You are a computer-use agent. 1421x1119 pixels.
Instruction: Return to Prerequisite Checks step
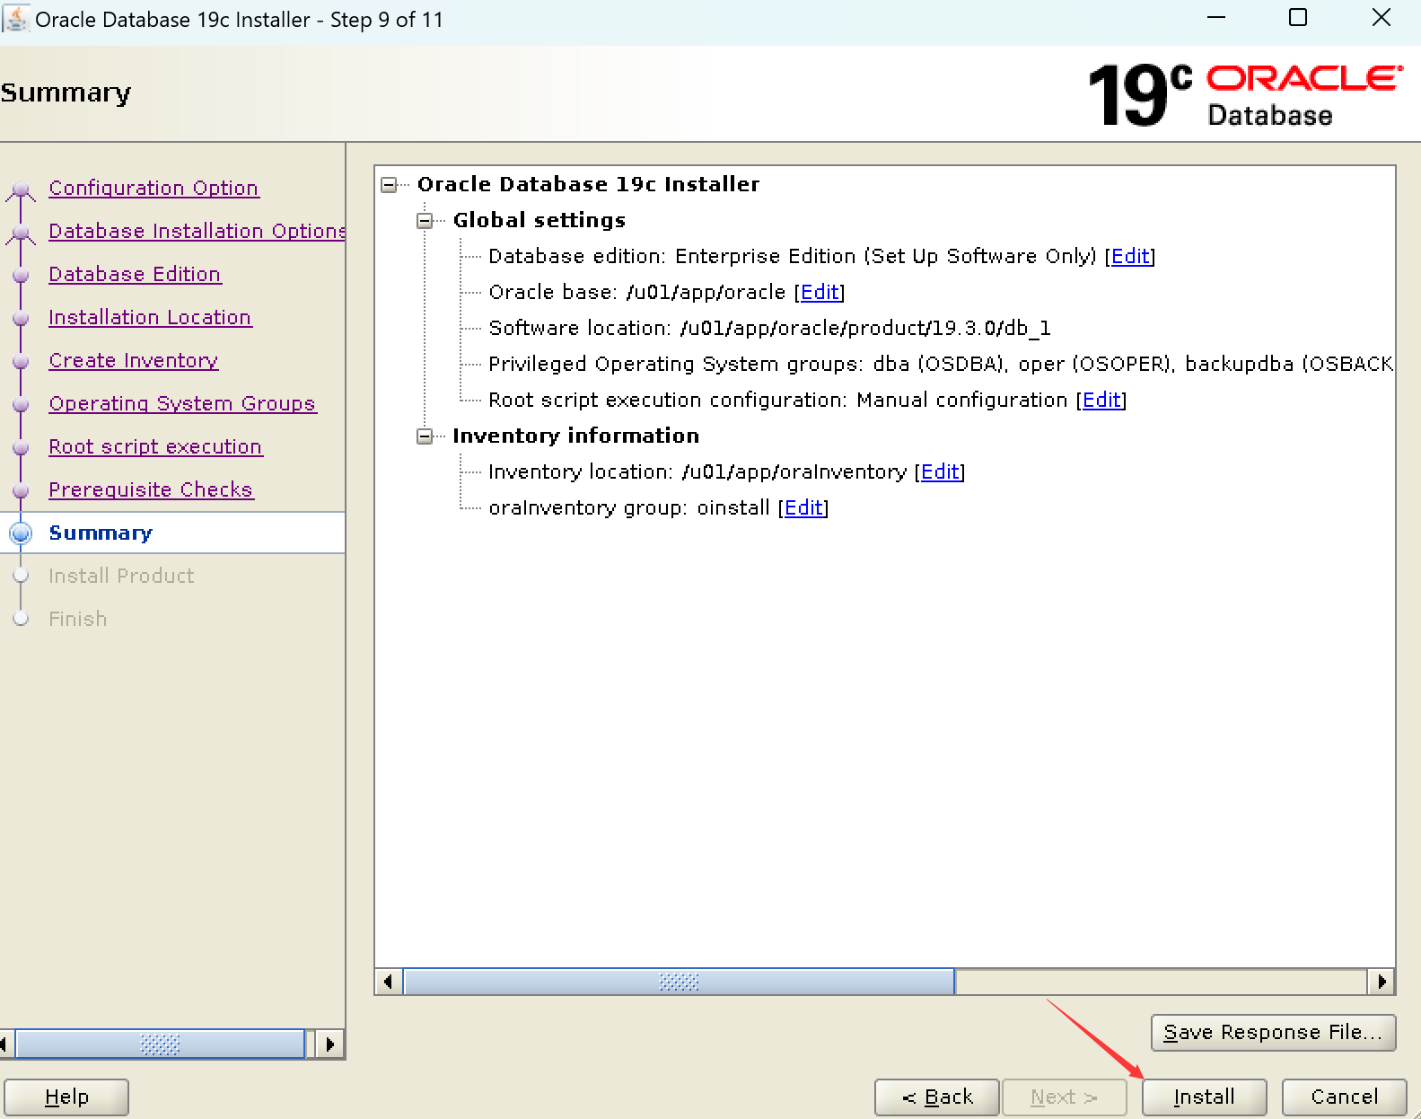tap(151, 489)
